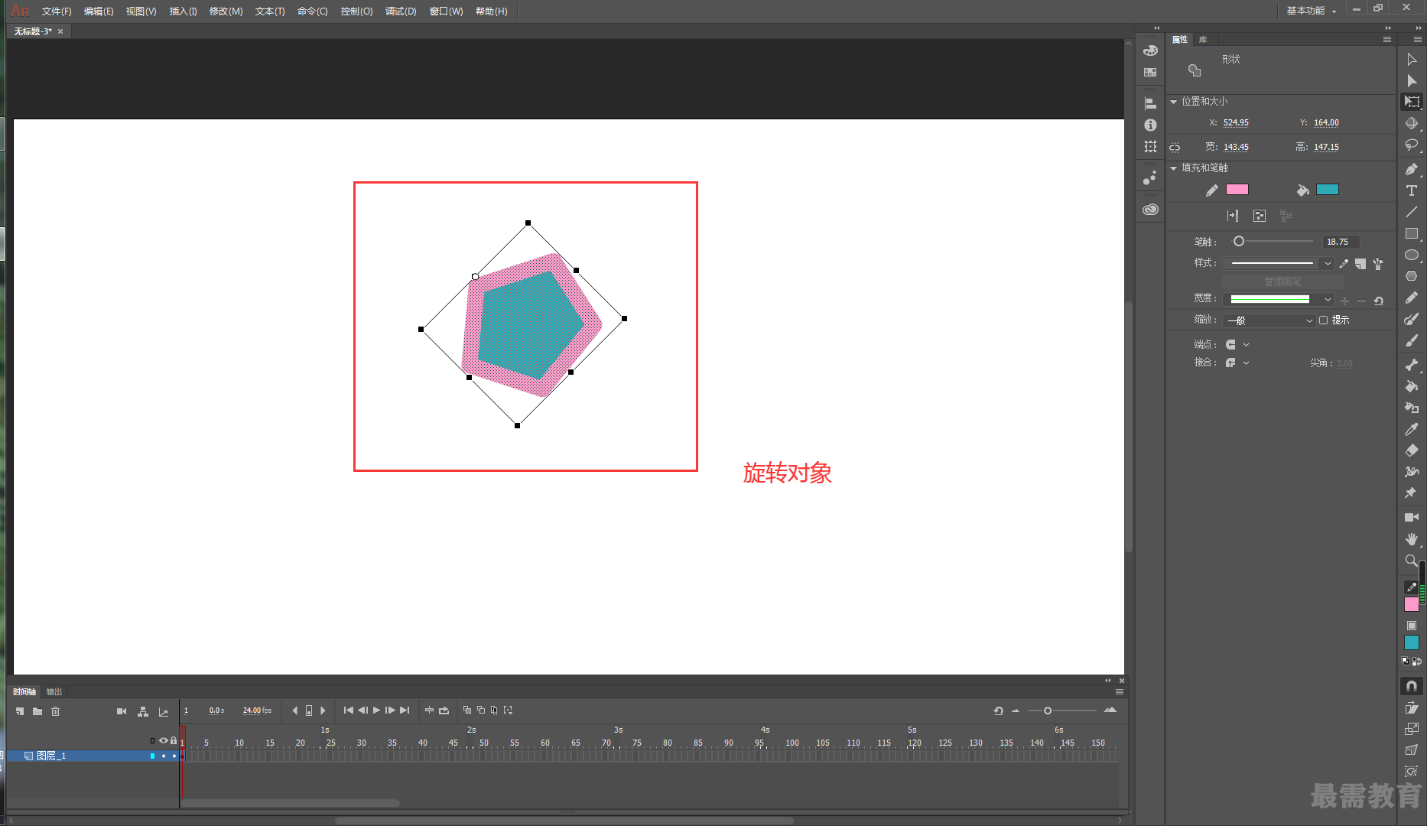Toggle 图层_1 outline color square
This screenshot has height=826, width=1427.
pos(152,756)
